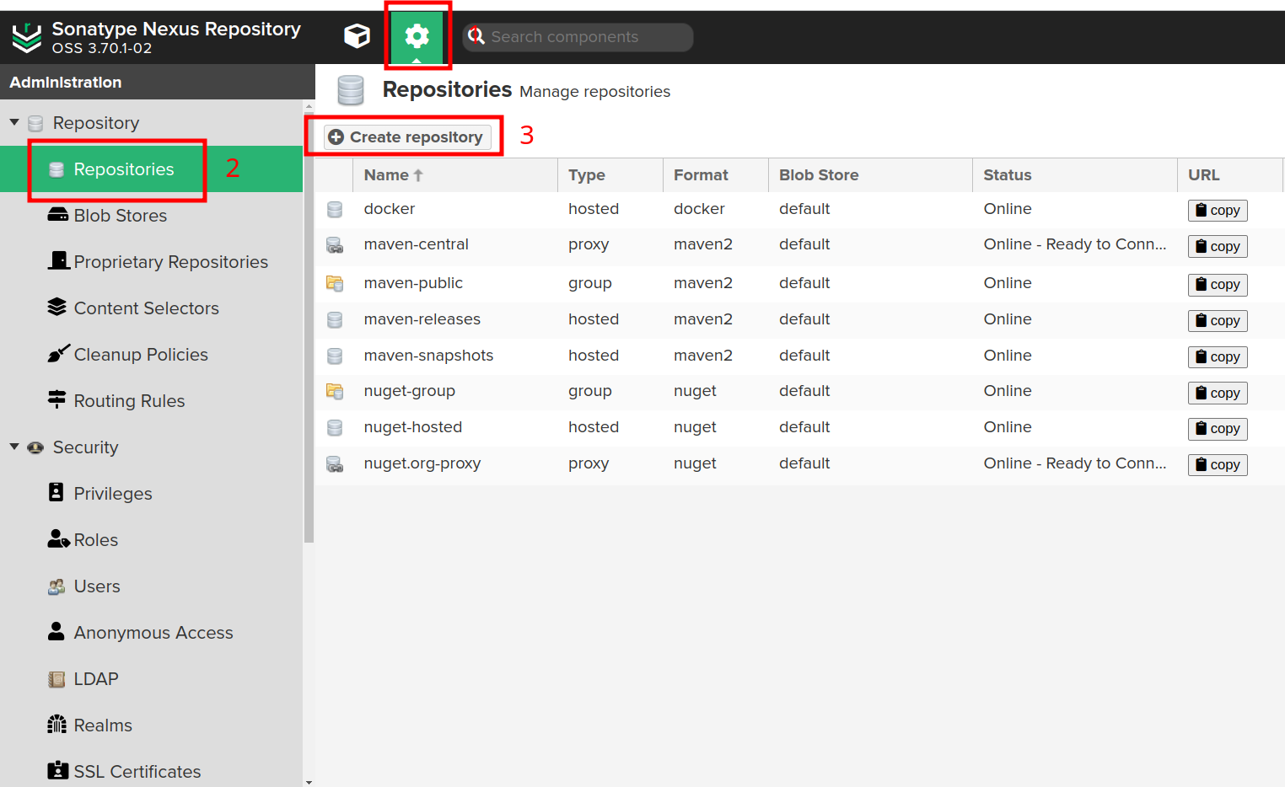The height and width of the screenshot is (787, 1285).
Task: Sort table by Status column header
Action: pyautogui.click(x=1075, y=175)
